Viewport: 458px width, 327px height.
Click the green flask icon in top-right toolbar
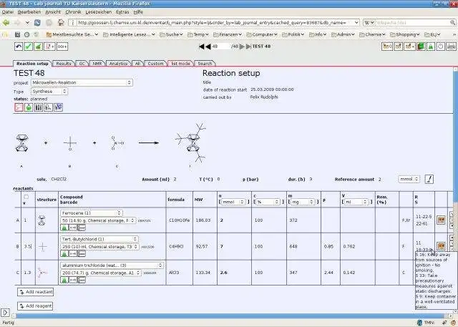point(431,47)
